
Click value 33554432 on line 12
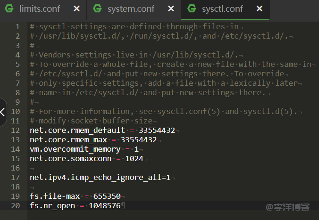pos(157,130)
